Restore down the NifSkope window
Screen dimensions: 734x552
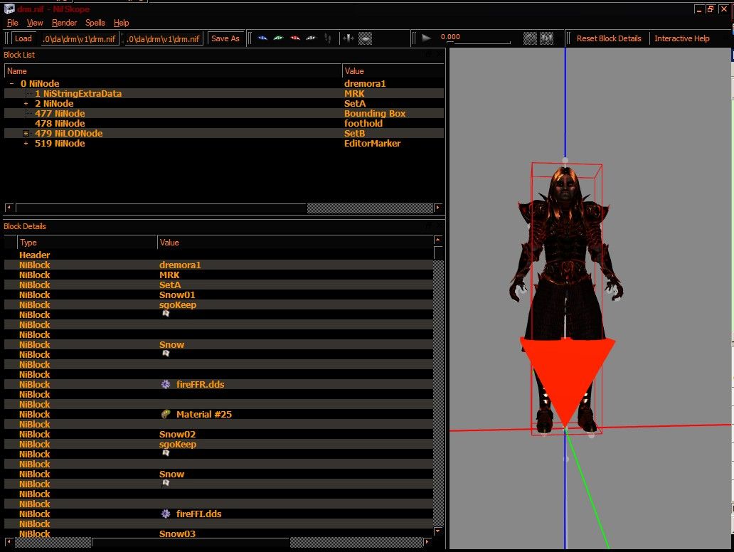(710, 9)
